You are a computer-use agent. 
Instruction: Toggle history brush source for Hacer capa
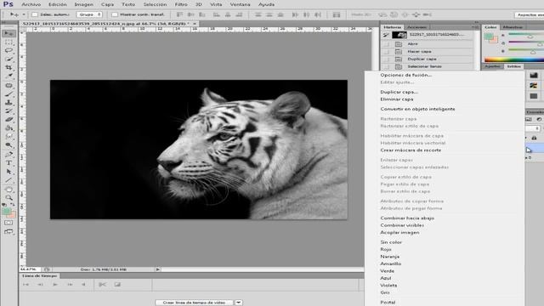[x=386, y=51]
